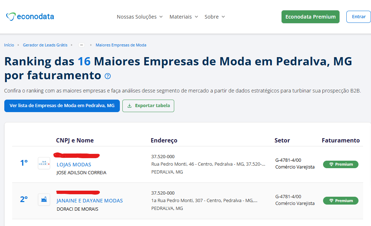Click the factory icon for Janaine e Dayane Modas
This screenshot has height=226, width=371.
click(44, 200)
